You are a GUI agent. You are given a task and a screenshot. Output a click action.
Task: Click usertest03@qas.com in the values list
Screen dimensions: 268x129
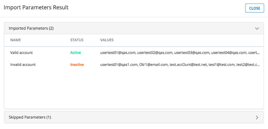192,53
